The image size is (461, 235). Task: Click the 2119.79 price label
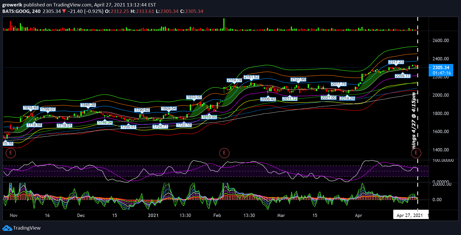coord(234,80)
